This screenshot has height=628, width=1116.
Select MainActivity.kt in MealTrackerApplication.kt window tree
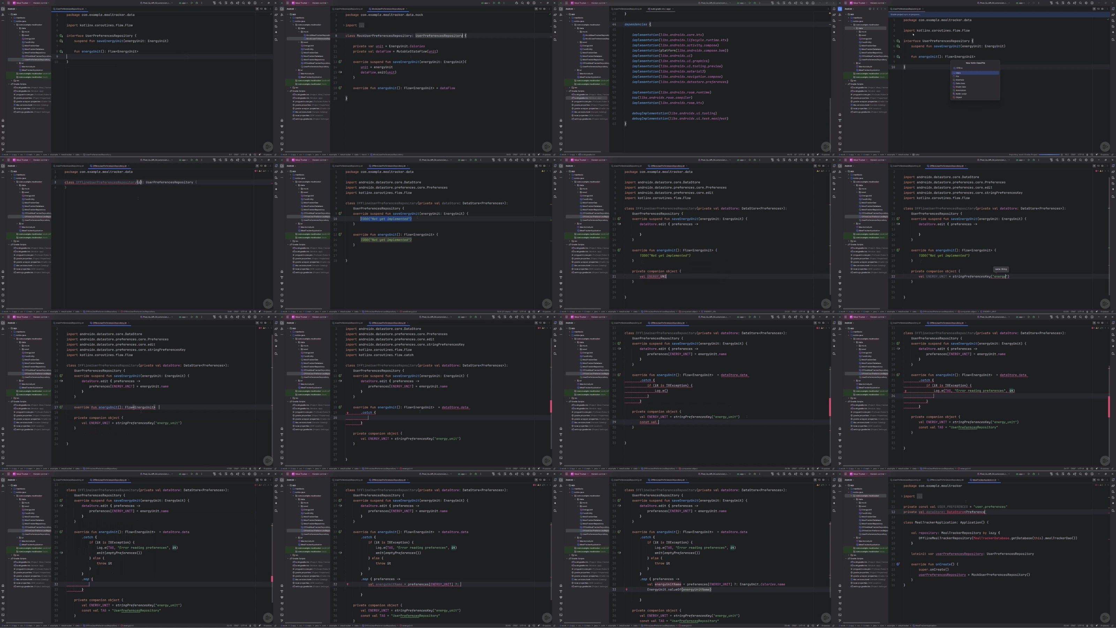tap(864, 541)
